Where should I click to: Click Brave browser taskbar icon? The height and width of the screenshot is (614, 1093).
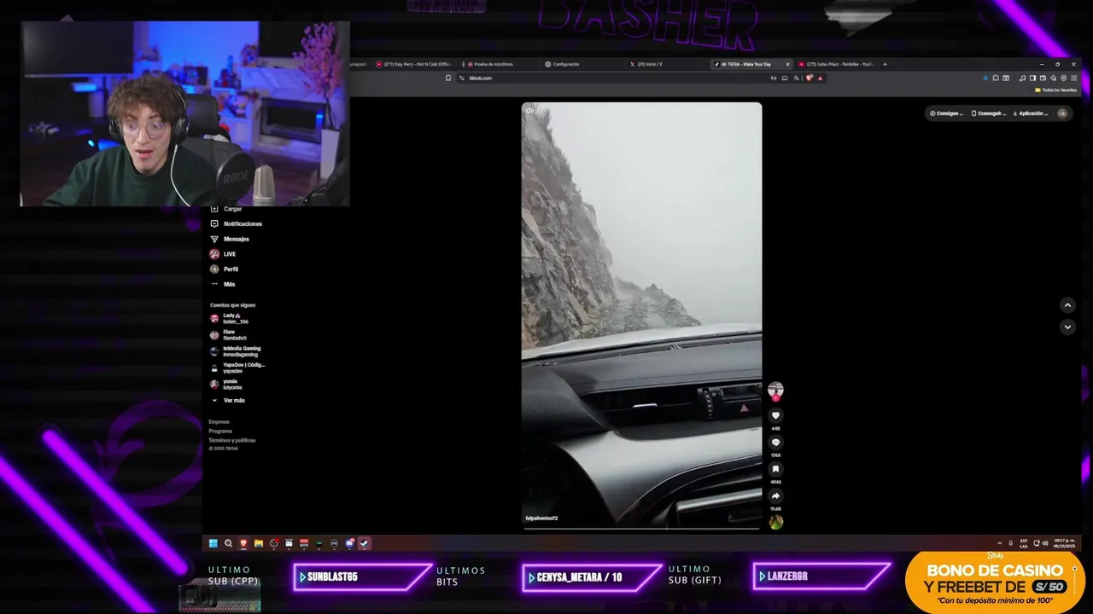click(x=243, y=543)
